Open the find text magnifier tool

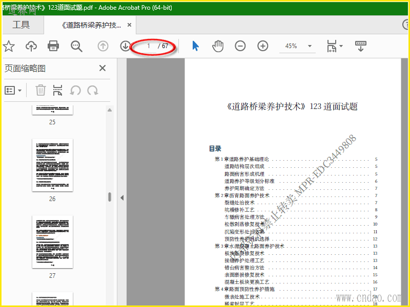coord(76,47)
